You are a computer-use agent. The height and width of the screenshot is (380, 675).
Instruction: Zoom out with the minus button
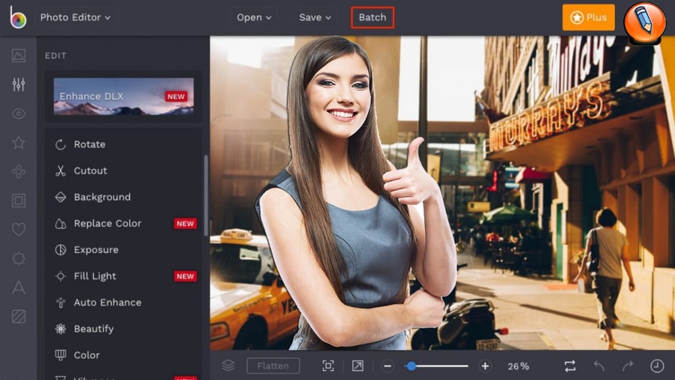coord(388,366)
